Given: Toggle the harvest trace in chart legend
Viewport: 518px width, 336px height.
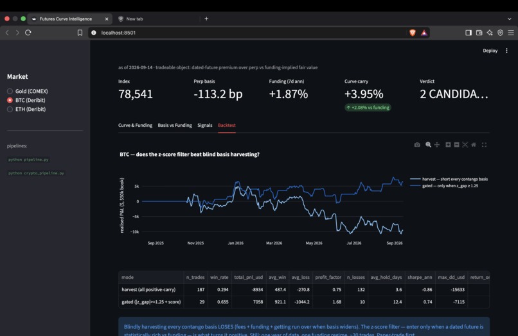Looking at the screenshot, I should 449,179.
